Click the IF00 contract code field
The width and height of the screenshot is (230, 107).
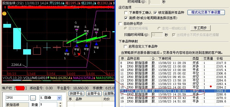pyautogui.click(x=17, y=98)
